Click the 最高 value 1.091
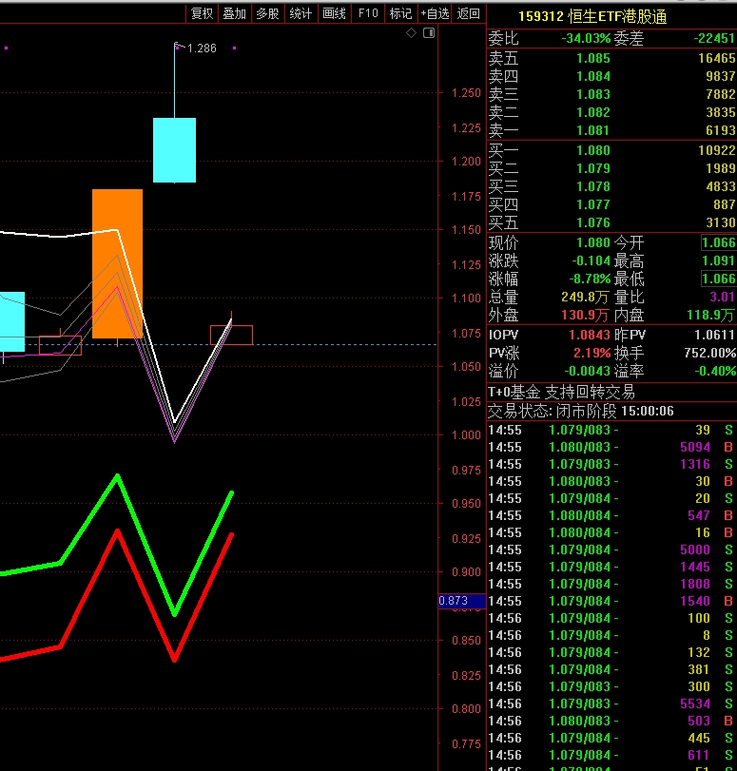This screenshot has height=771, width=737. tap(718, 260)
